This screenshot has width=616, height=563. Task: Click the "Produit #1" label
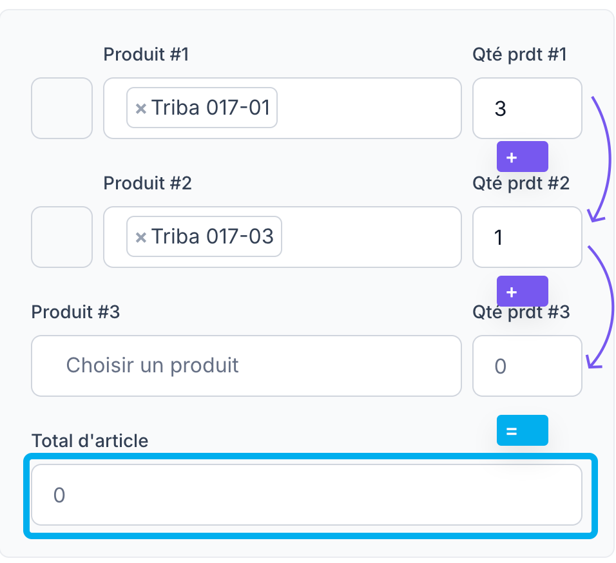tap(146, 55)
